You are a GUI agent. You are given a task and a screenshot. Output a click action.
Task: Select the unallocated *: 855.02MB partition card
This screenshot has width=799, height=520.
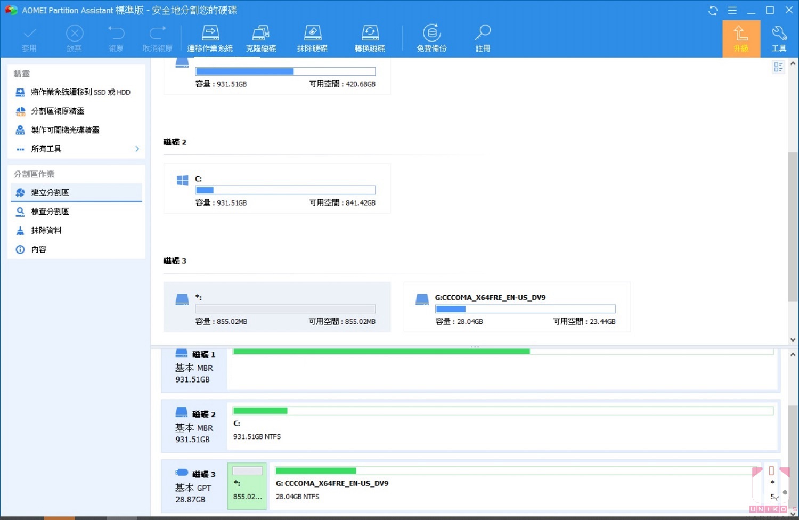[x=277, y=307]
